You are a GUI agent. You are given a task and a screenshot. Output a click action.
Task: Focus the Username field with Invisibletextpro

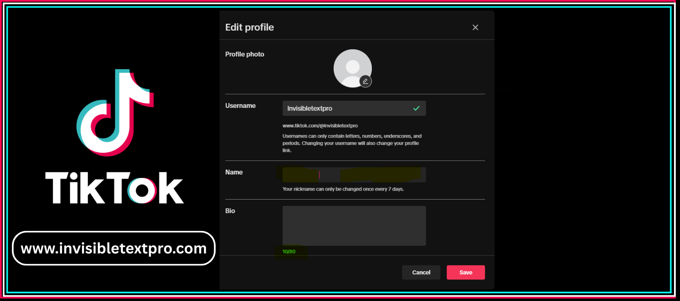click(354, 108)
